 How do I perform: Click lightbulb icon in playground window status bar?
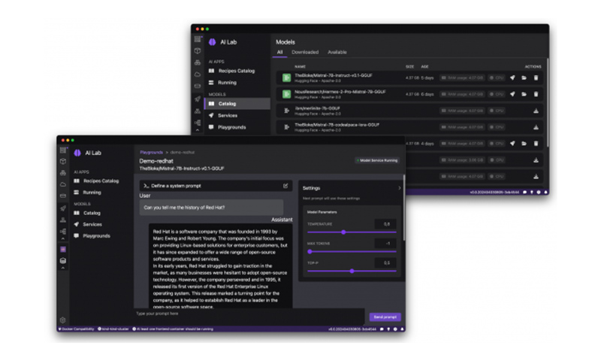(388, 329)
